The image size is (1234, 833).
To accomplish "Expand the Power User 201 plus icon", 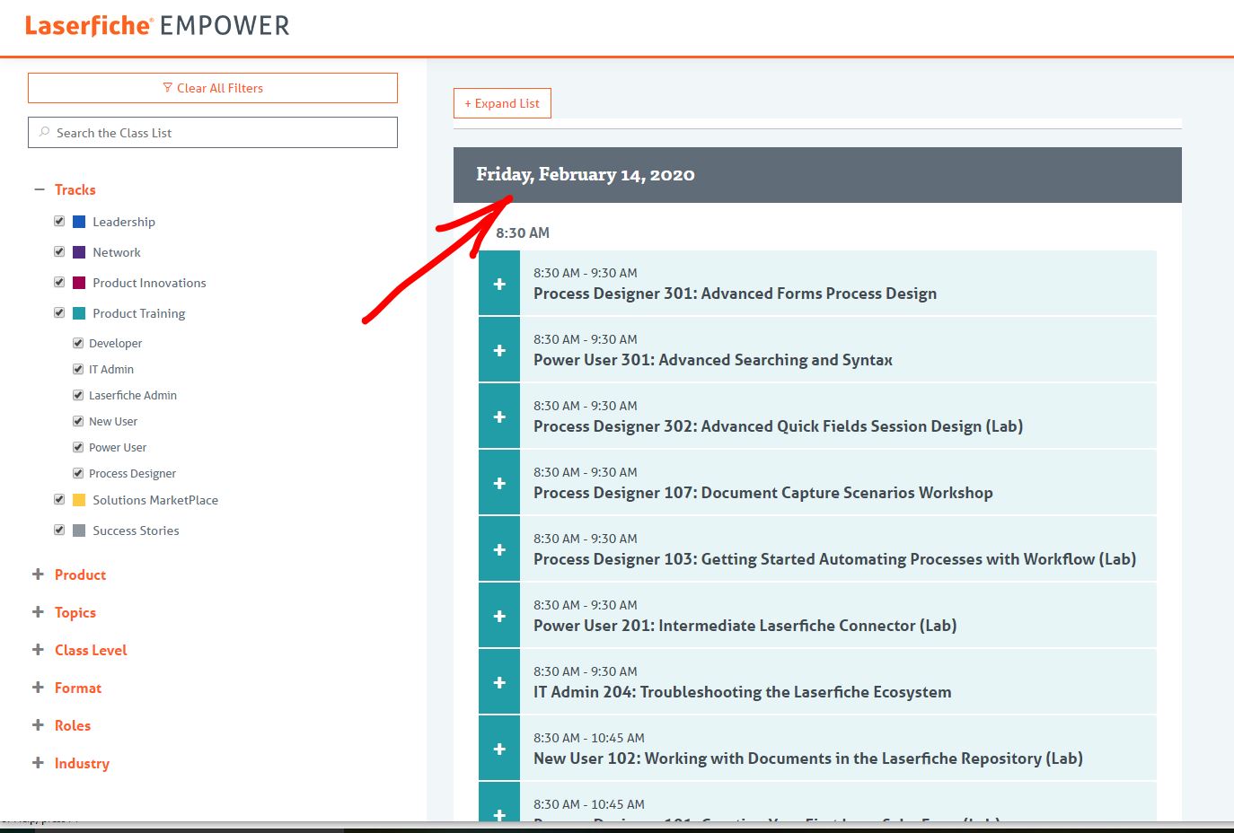I will (x=499, y=616).
